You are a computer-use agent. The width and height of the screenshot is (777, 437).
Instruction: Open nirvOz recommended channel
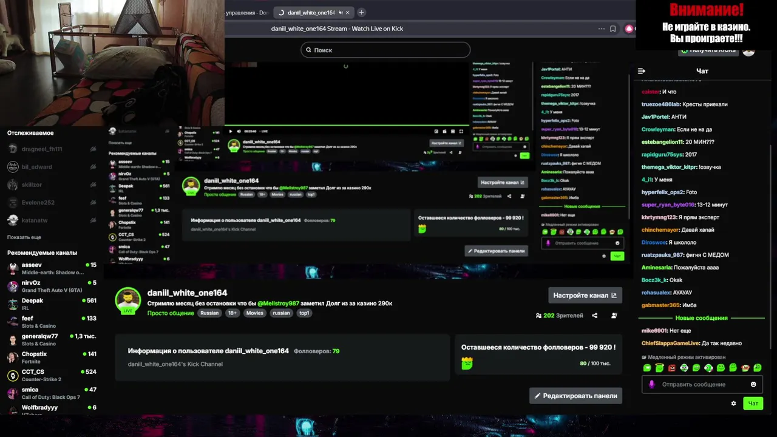click(x=52, y=286)
